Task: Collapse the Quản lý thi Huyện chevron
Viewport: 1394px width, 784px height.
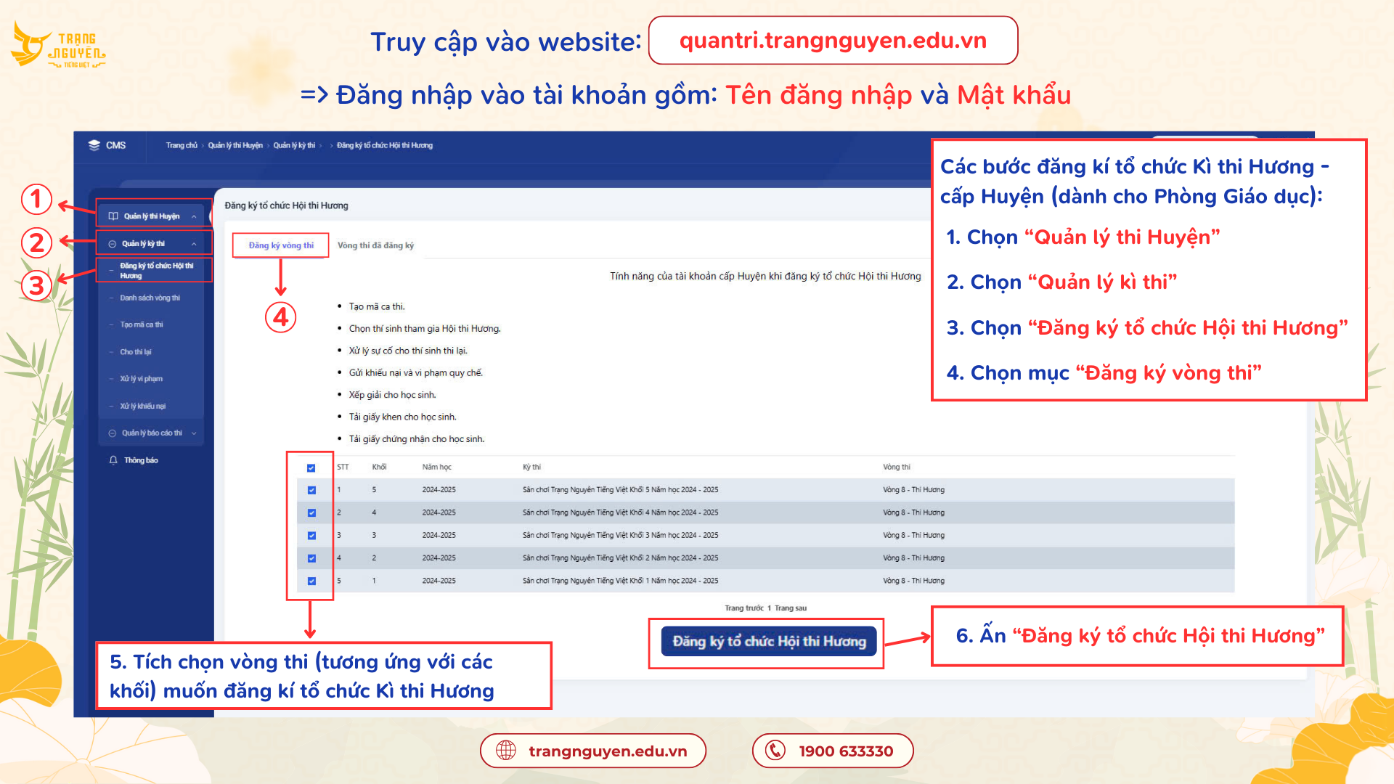Action: click(194, 216)
